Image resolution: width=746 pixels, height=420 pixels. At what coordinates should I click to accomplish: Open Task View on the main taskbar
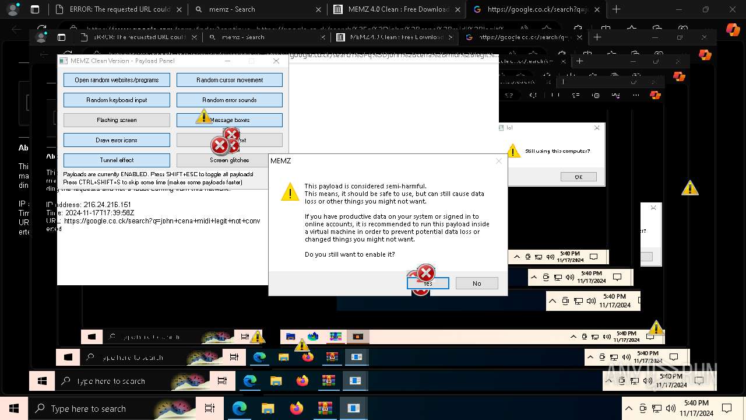pos(210,408)
